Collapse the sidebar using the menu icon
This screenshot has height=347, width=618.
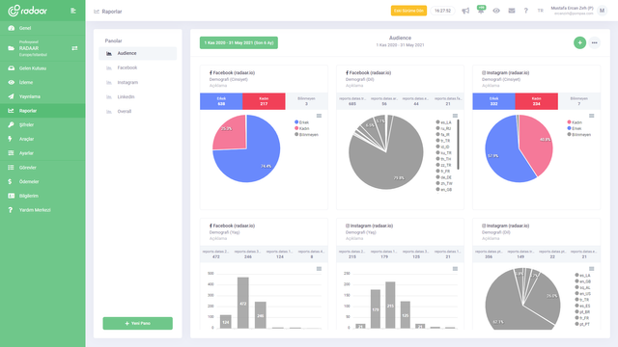(x=73, y=11)
